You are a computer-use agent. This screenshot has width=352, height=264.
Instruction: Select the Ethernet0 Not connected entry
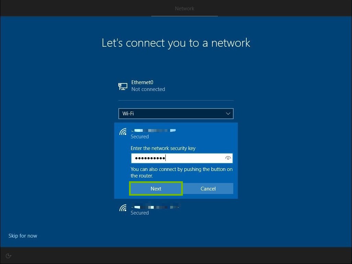176,86
